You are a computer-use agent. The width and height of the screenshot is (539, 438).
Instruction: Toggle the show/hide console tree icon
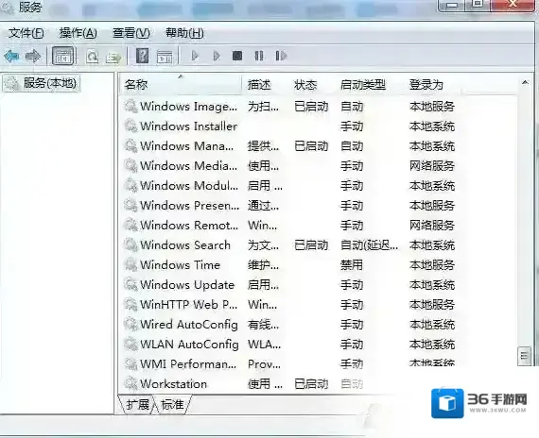coord(63,56)
